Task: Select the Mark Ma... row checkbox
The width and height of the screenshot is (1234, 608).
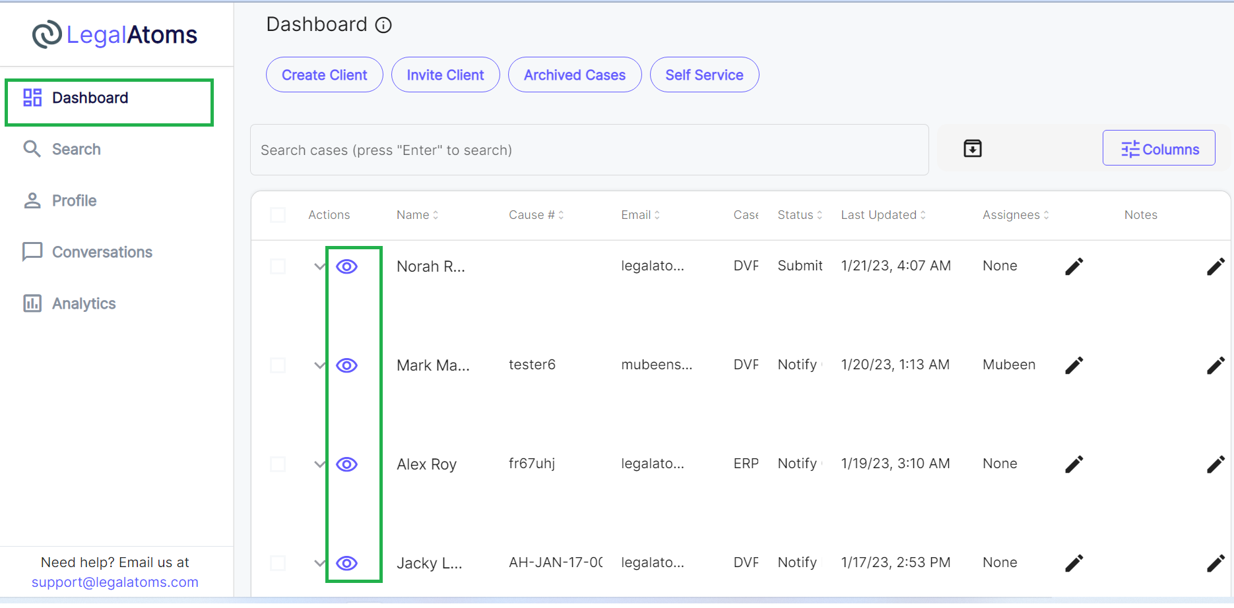Action: click(x=278, y=365)
